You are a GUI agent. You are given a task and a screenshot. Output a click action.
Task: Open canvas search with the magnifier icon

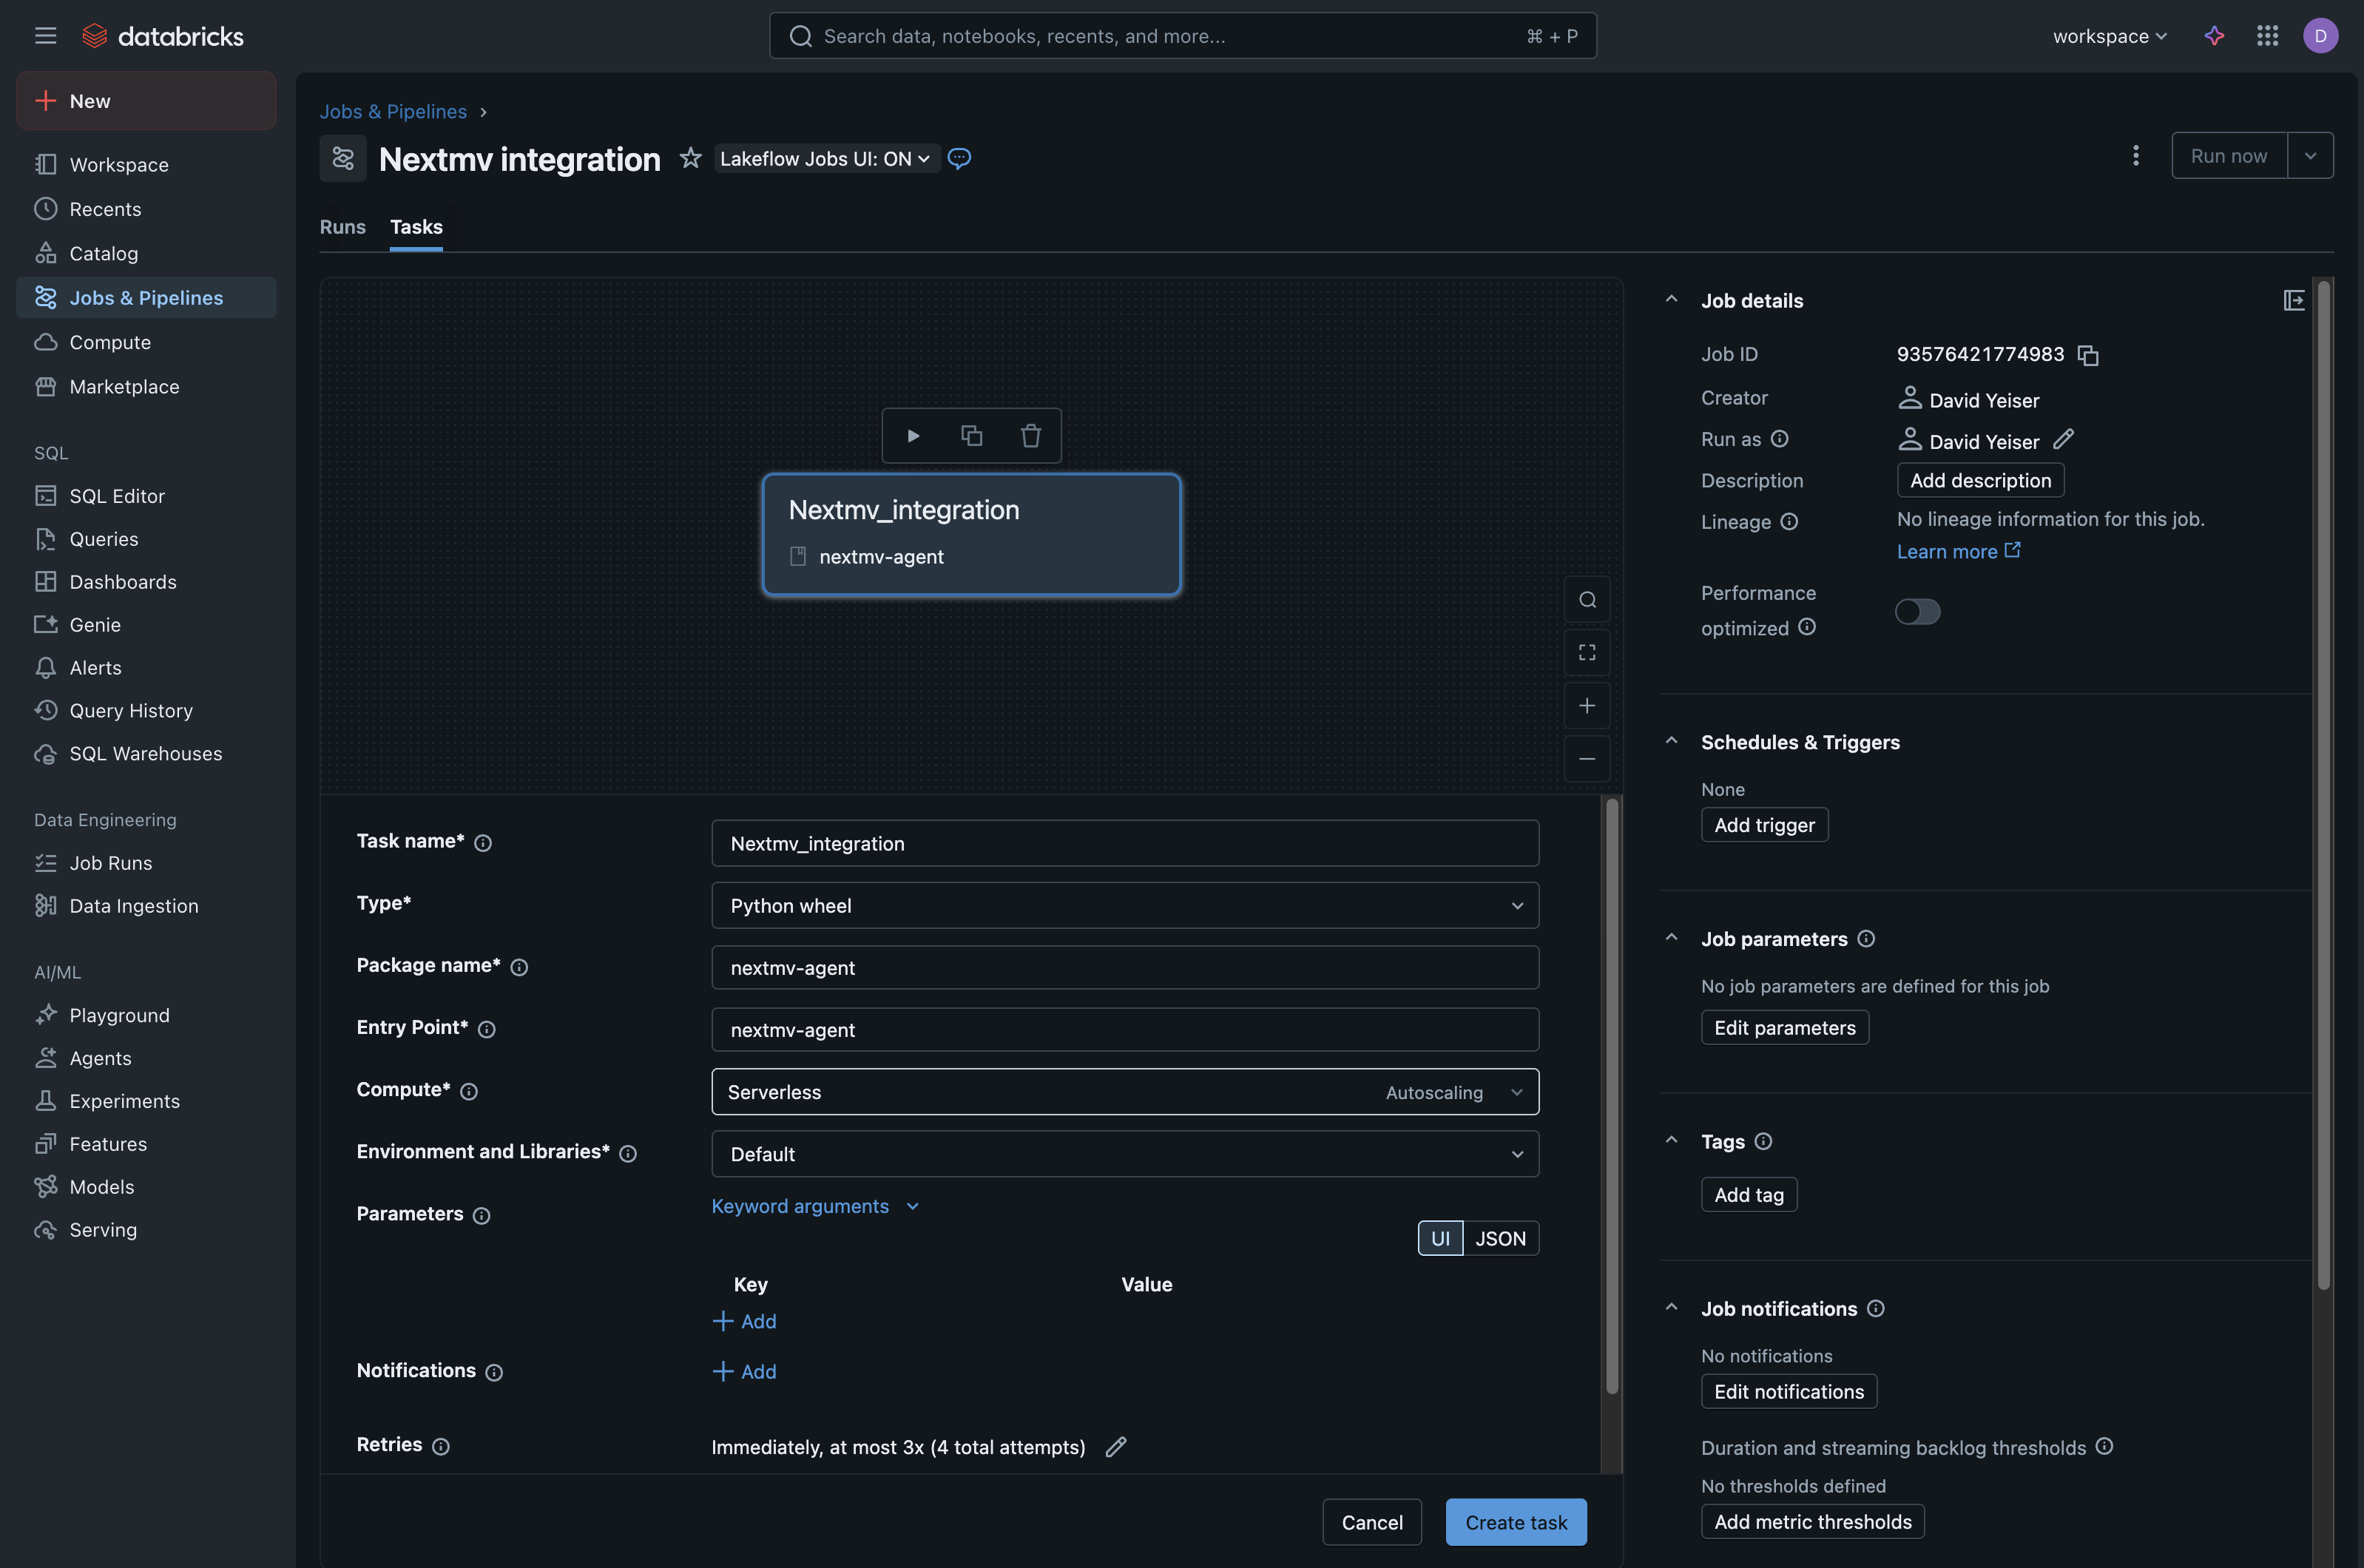[x=1587, y=599]
